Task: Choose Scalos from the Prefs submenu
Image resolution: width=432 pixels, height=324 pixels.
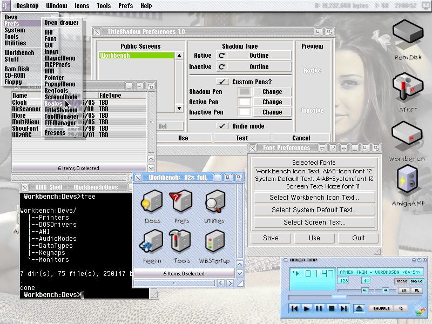Action: click(62, 104)
